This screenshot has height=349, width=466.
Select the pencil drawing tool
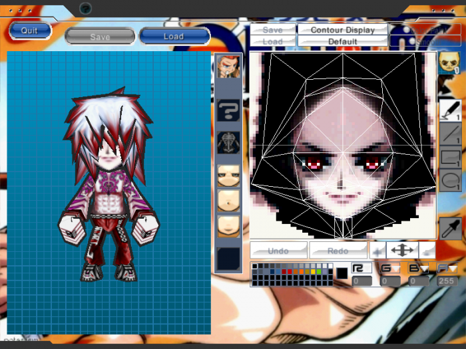tap(450, 110)
